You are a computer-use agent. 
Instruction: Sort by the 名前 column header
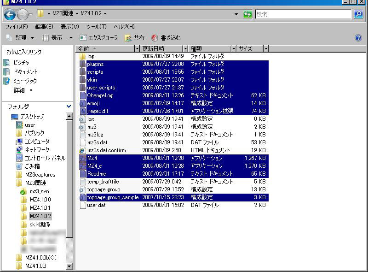click(x=106, y=49)
